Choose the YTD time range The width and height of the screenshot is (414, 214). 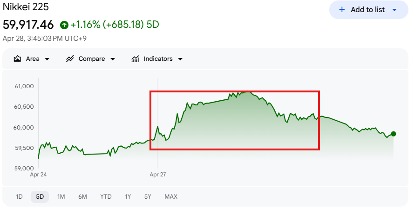[106, 197]
